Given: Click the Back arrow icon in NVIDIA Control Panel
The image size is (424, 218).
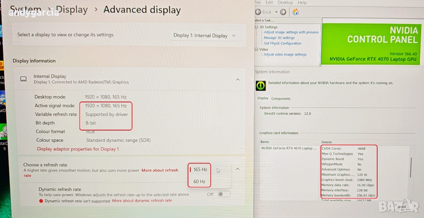Looking at the screenshot, I should pyautogui.click(x=258, y=12).
